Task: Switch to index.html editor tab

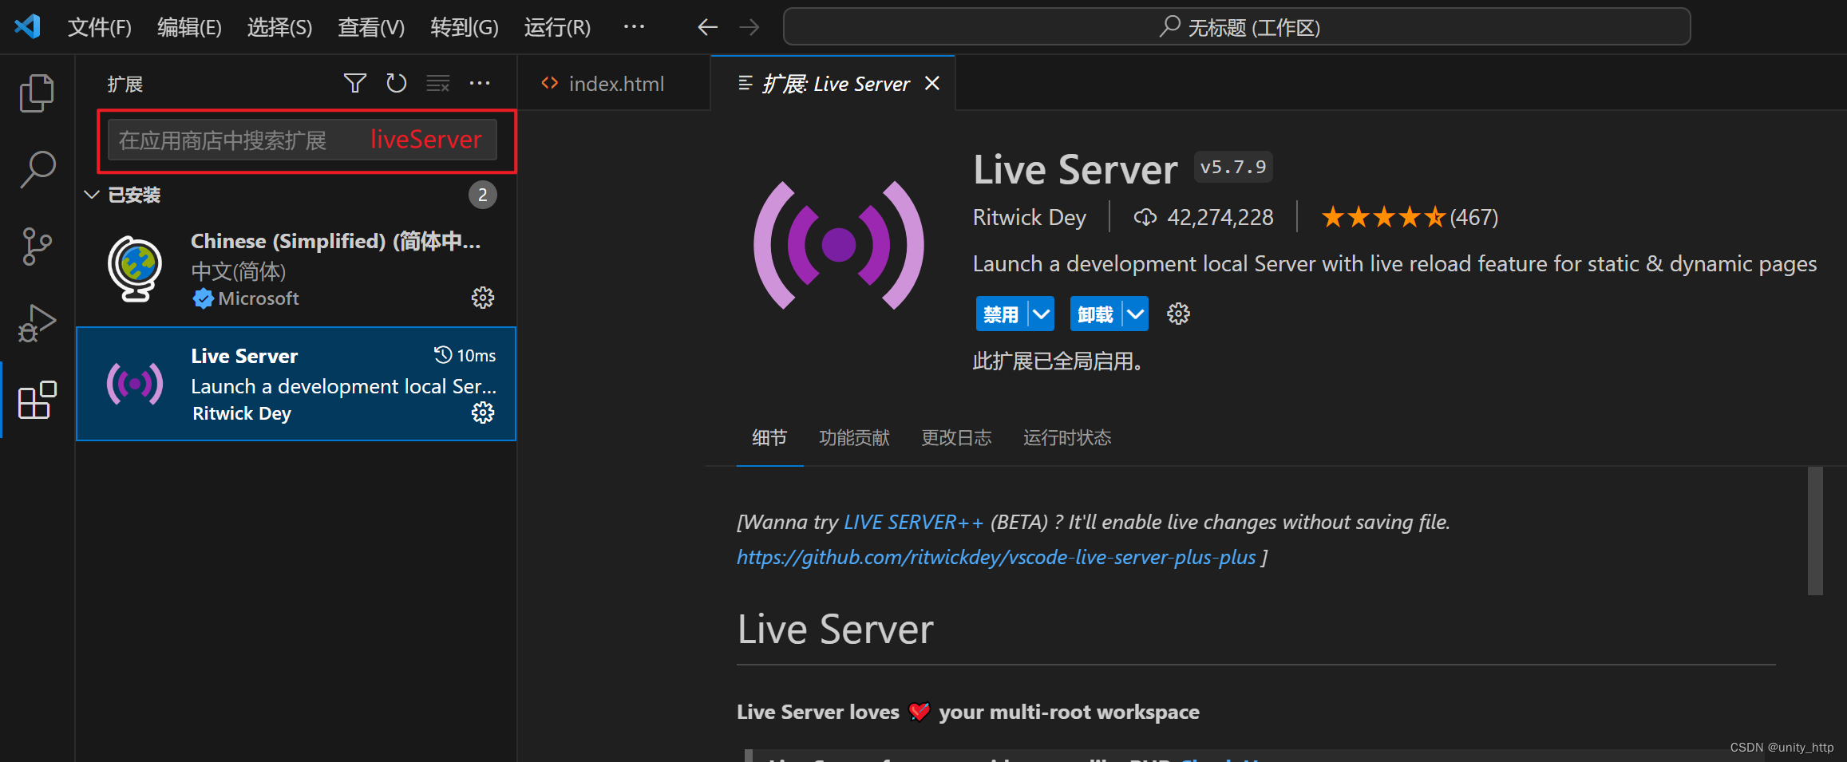Action: coord(613,83)
